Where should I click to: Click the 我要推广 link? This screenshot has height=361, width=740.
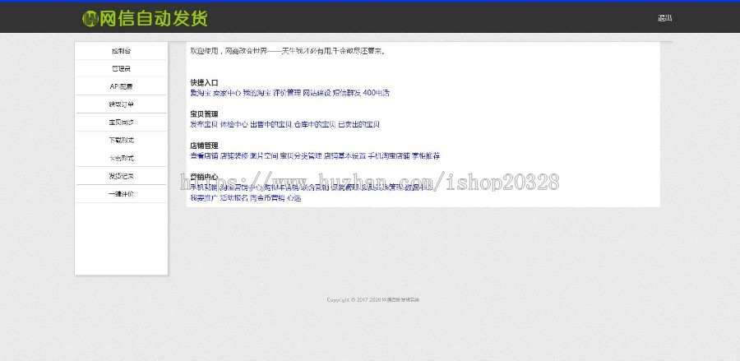tap(204, 198)
